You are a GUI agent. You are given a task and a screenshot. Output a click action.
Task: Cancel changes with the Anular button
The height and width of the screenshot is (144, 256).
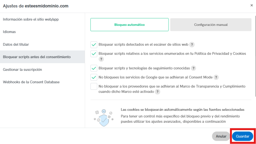(x=221, y=136)
